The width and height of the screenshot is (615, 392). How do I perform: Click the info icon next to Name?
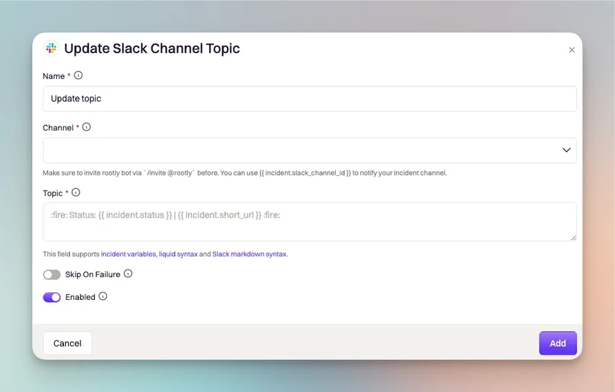click(78, 75)
